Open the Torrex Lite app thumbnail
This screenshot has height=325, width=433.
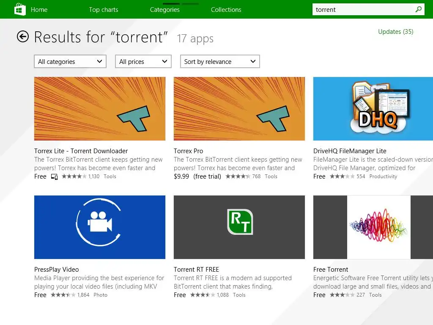(x=100, y=109)
